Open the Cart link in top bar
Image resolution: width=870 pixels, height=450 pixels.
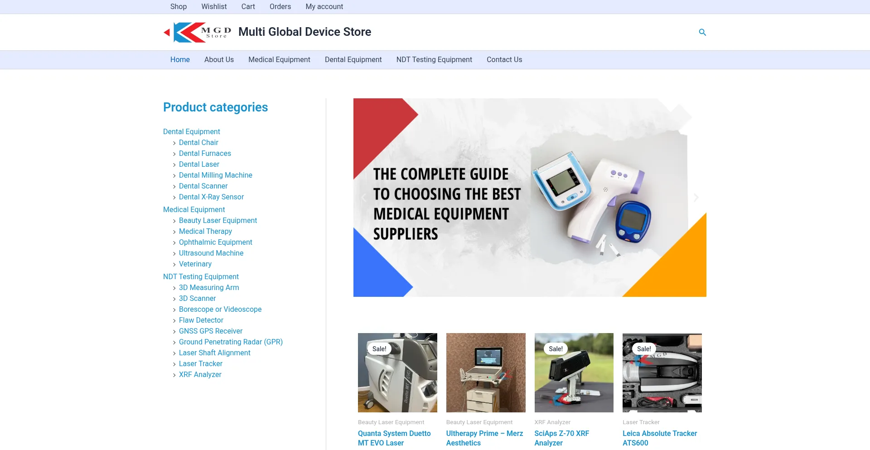tap(248, 6)
